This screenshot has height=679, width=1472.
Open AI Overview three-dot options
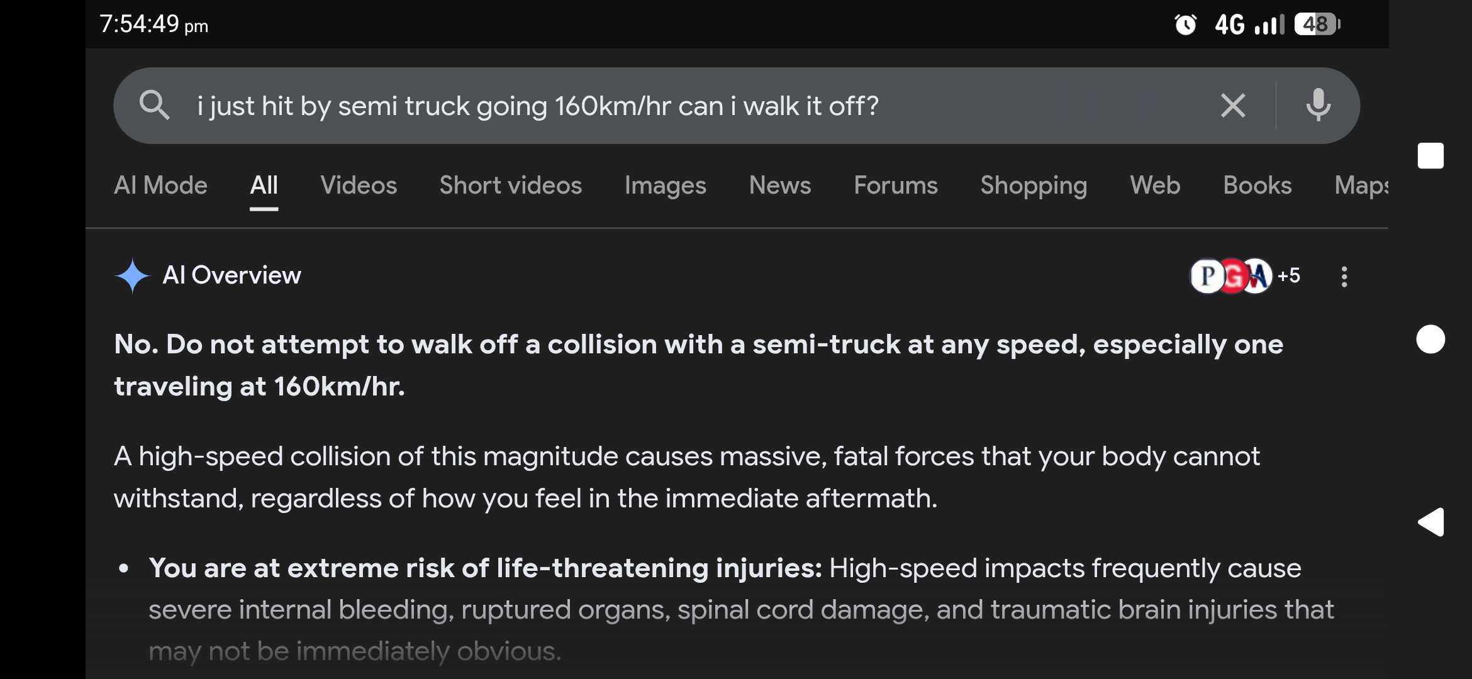tap(1344, 276)
